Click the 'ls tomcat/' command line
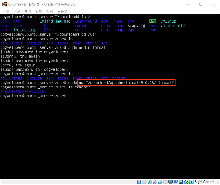Screen dimensions: 220x185 click(45, 87)
